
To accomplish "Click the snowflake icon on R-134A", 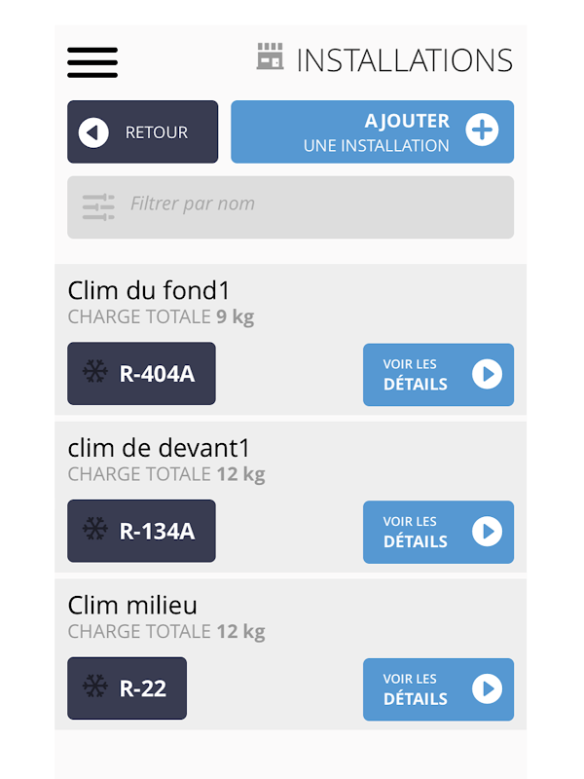I will 94,529.
